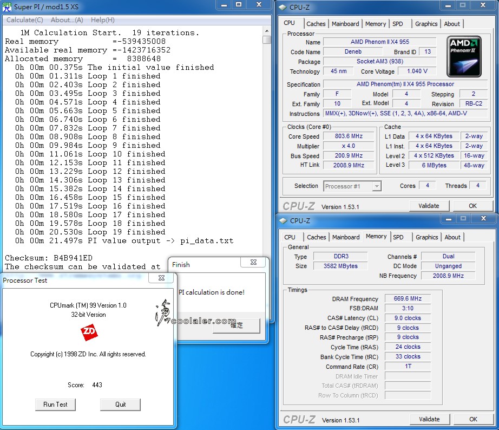Click the Command Rate value "1T"
Image resolution: width=499 pixels, height=430 pixels.
click(408, 366)
